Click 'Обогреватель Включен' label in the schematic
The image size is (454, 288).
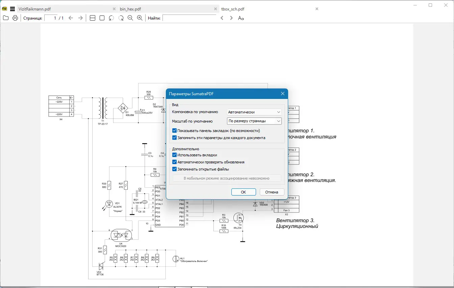point(194,261)
